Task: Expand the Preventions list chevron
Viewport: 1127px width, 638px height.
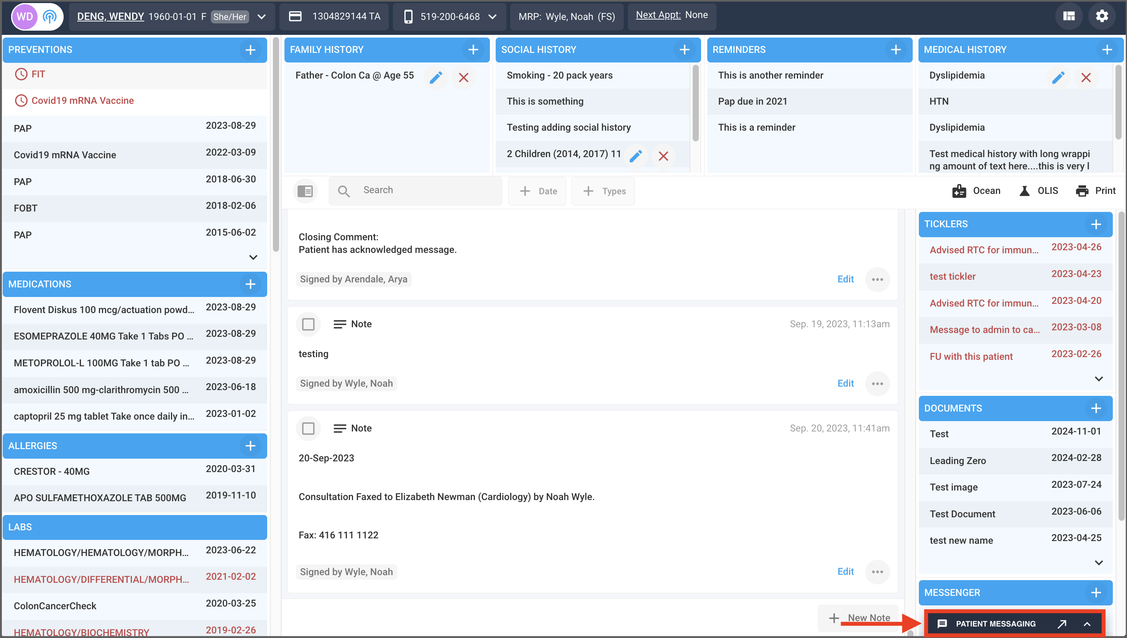Action: (253, 257)
